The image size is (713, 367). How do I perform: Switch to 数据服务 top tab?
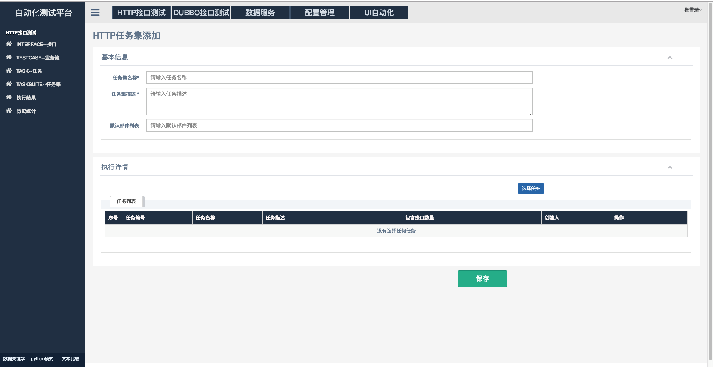(260, 12)
